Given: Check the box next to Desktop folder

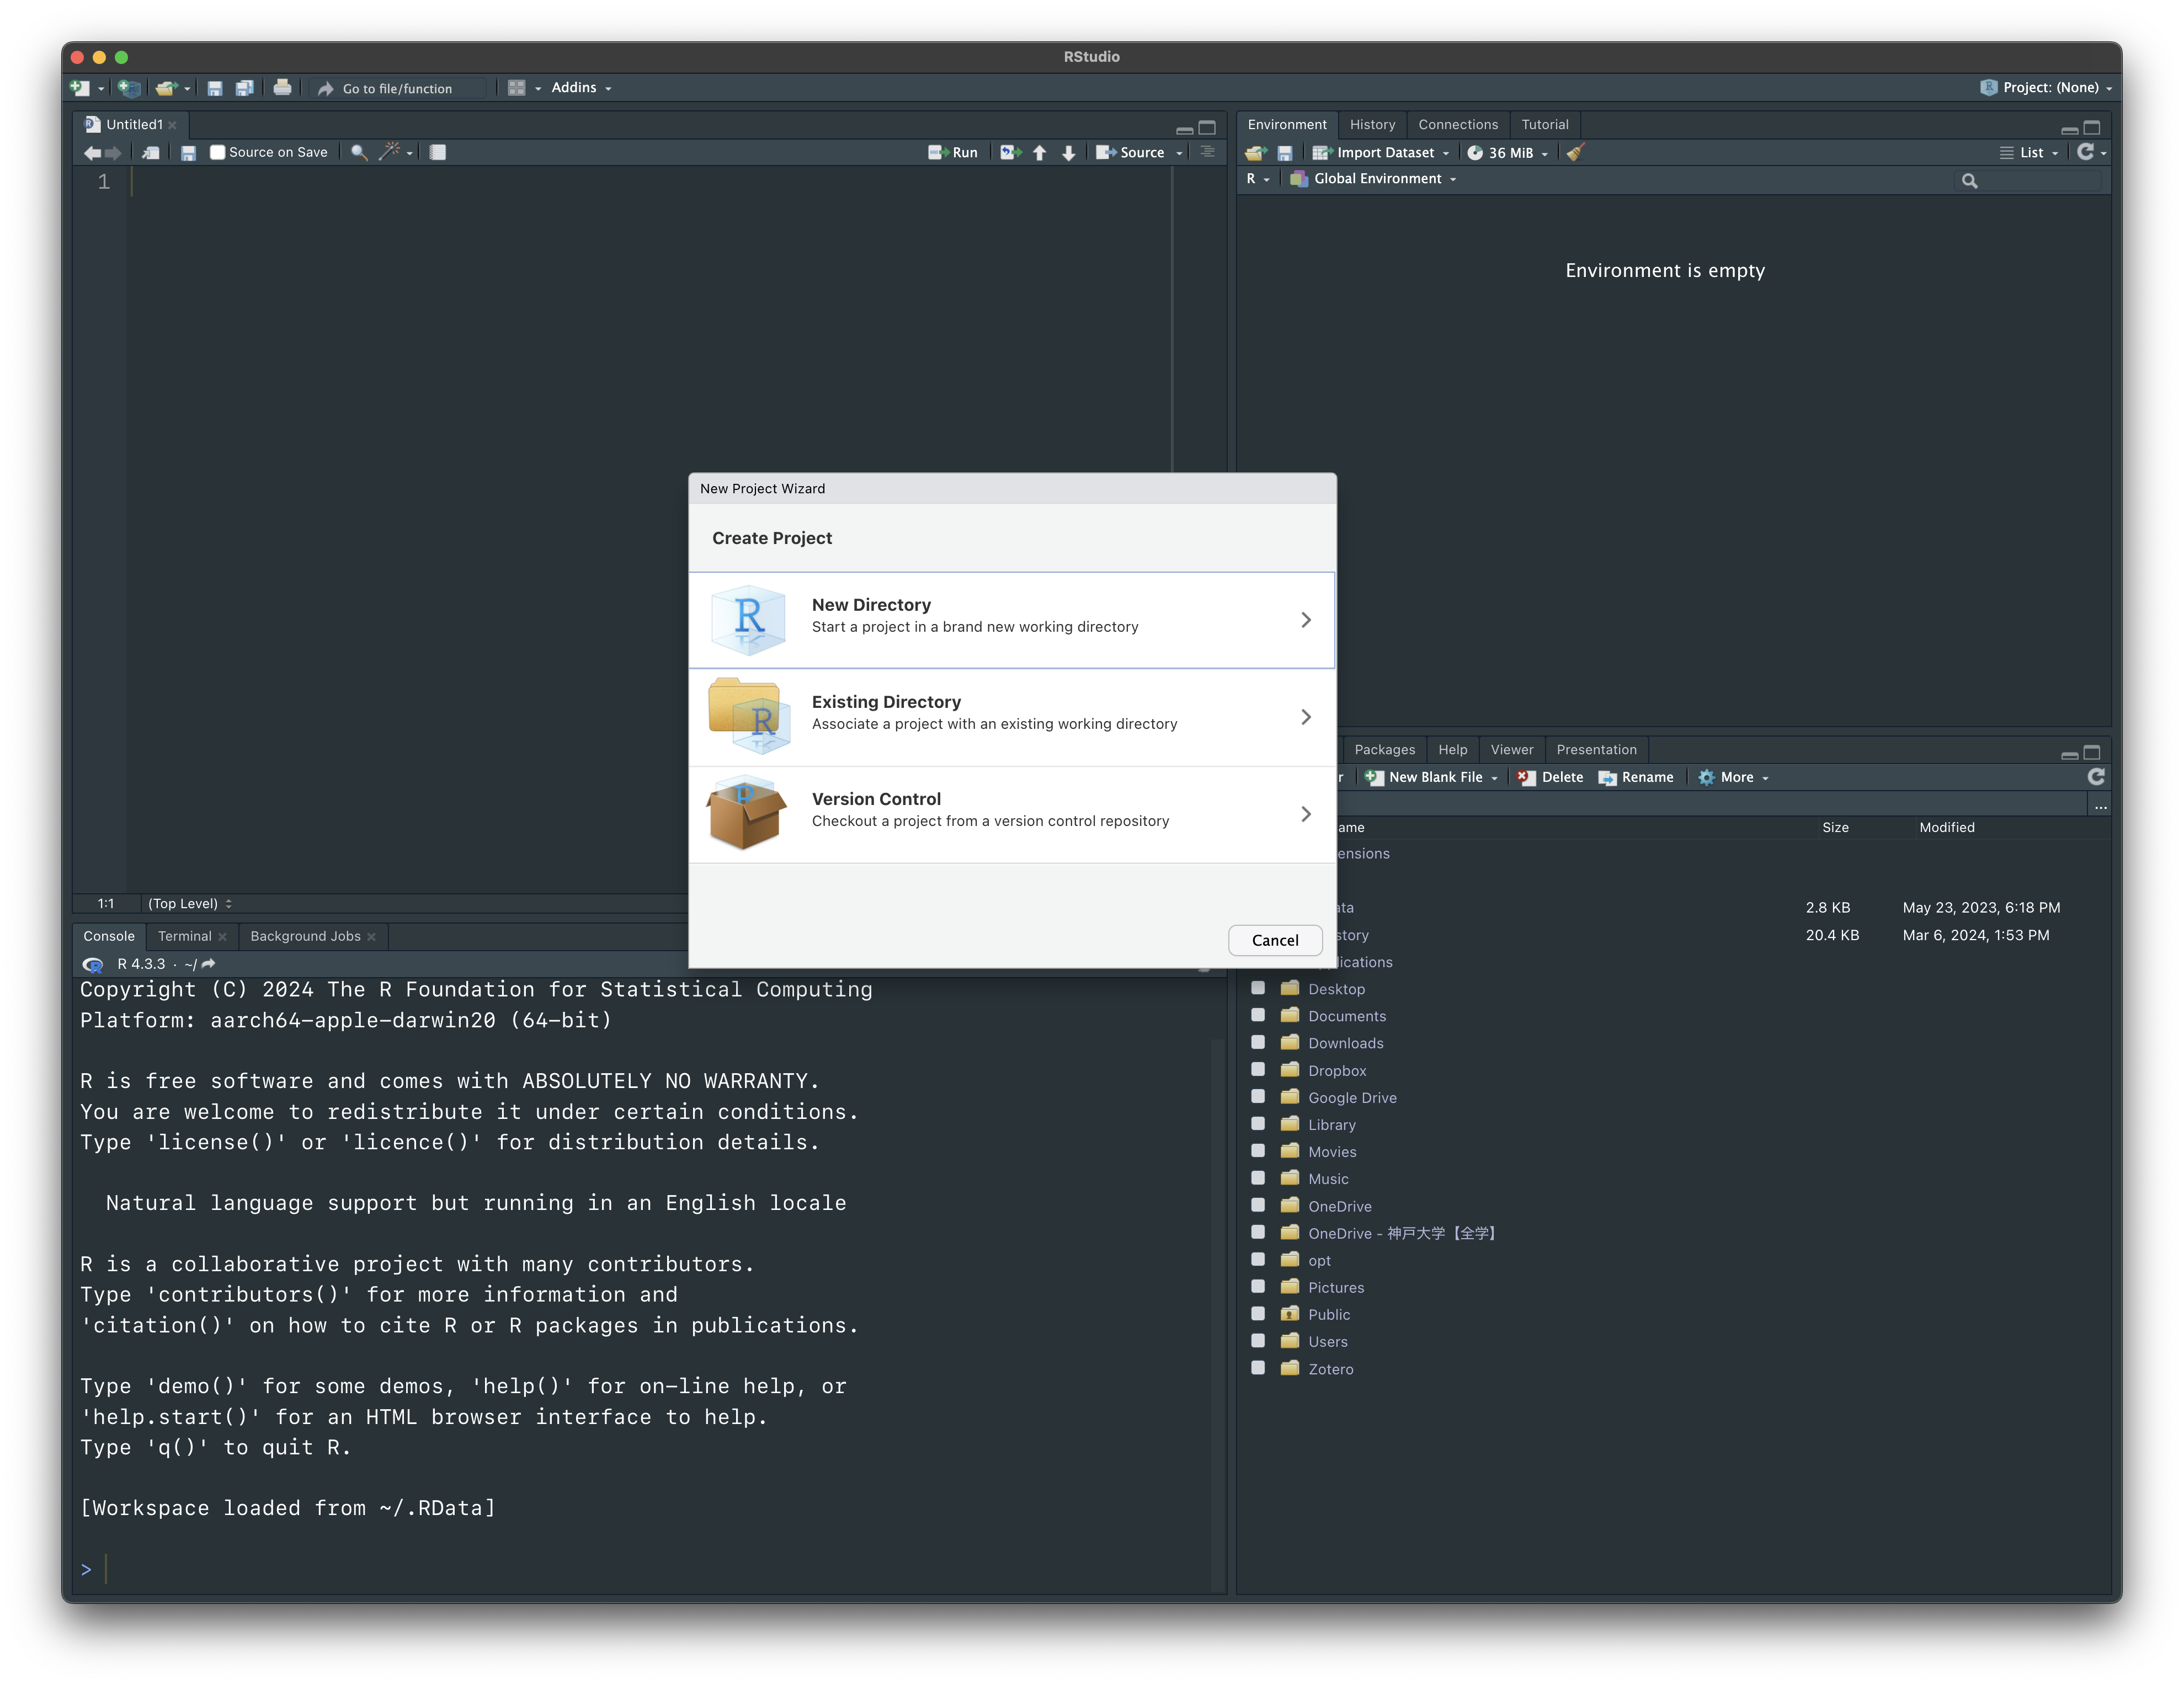Looking at the screenshot, I should pos(1258,988).
